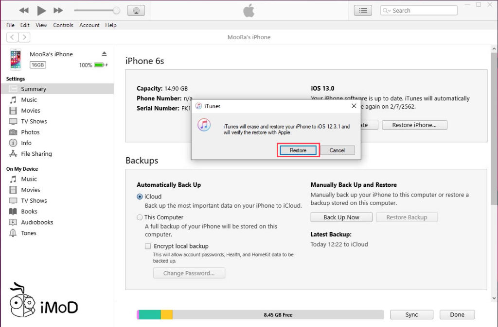Enable Encrypt local backup checkbox

[148, 246]
